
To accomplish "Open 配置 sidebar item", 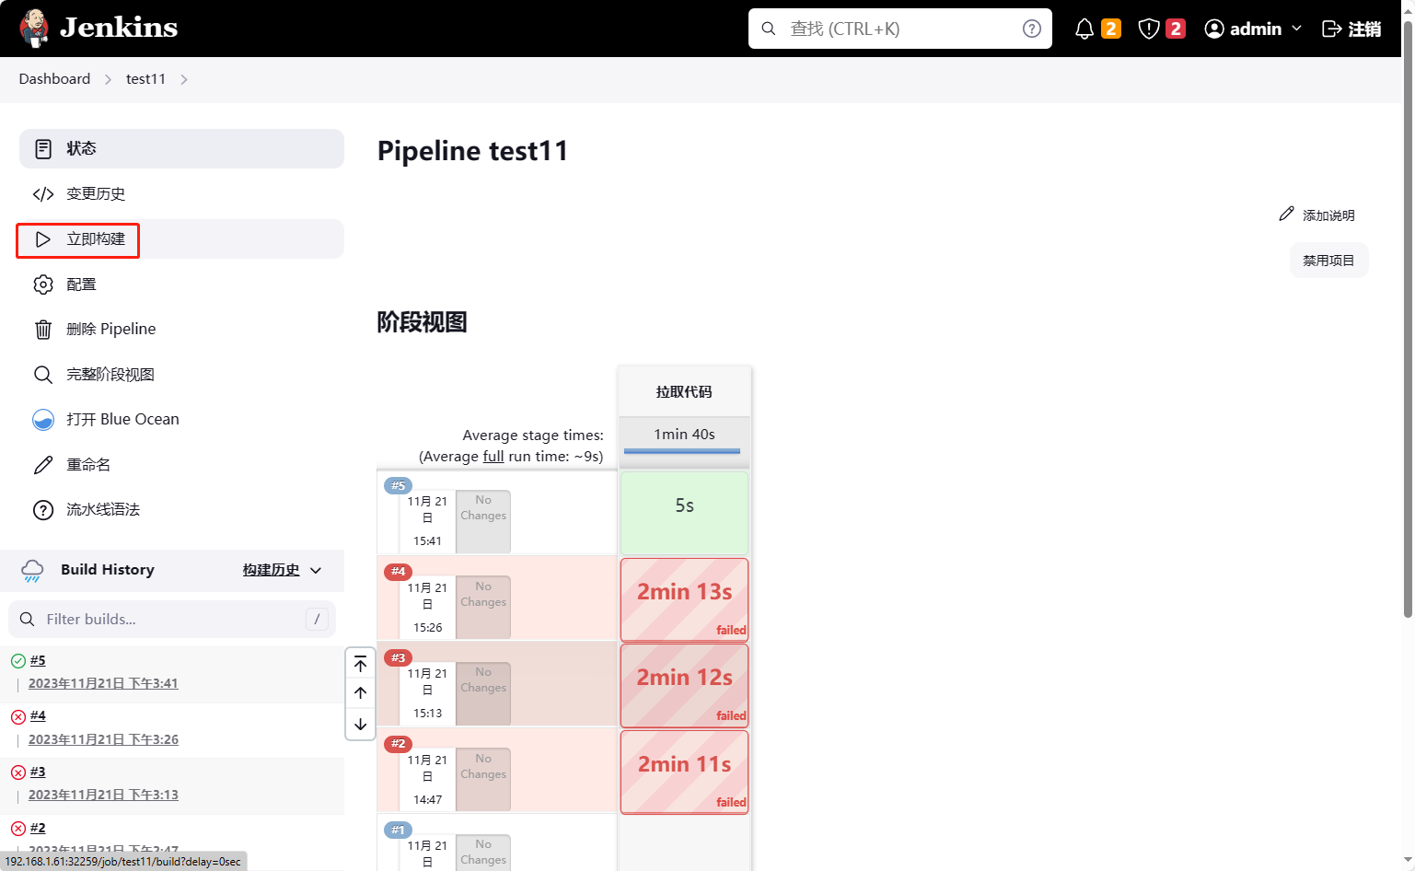I will [181, 285].
